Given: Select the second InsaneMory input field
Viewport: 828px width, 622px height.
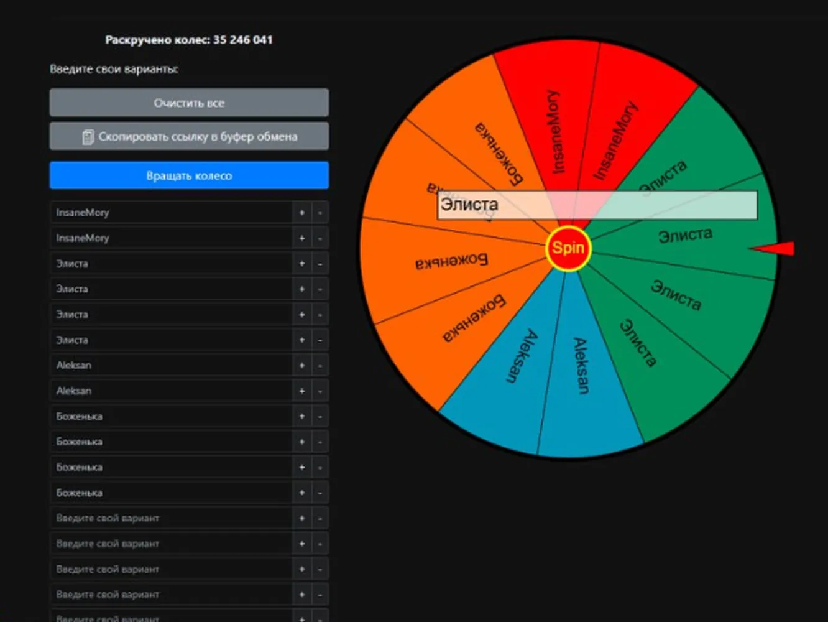Looking at the screenshot, I should coord(171,238).
